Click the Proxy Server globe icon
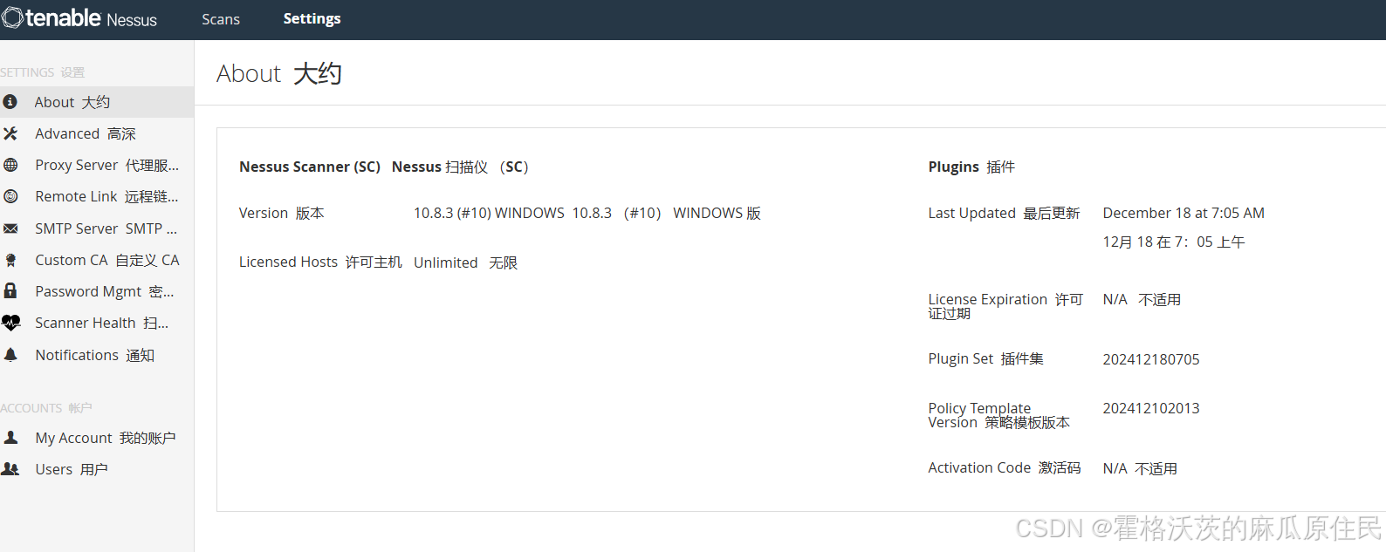This screenshot has height=552, width=1386. tap(10, 165)
